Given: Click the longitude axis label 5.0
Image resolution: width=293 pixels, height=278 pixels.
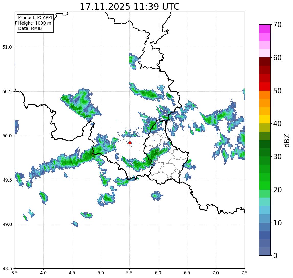Looking at the screenshot, I should (101, 273).
